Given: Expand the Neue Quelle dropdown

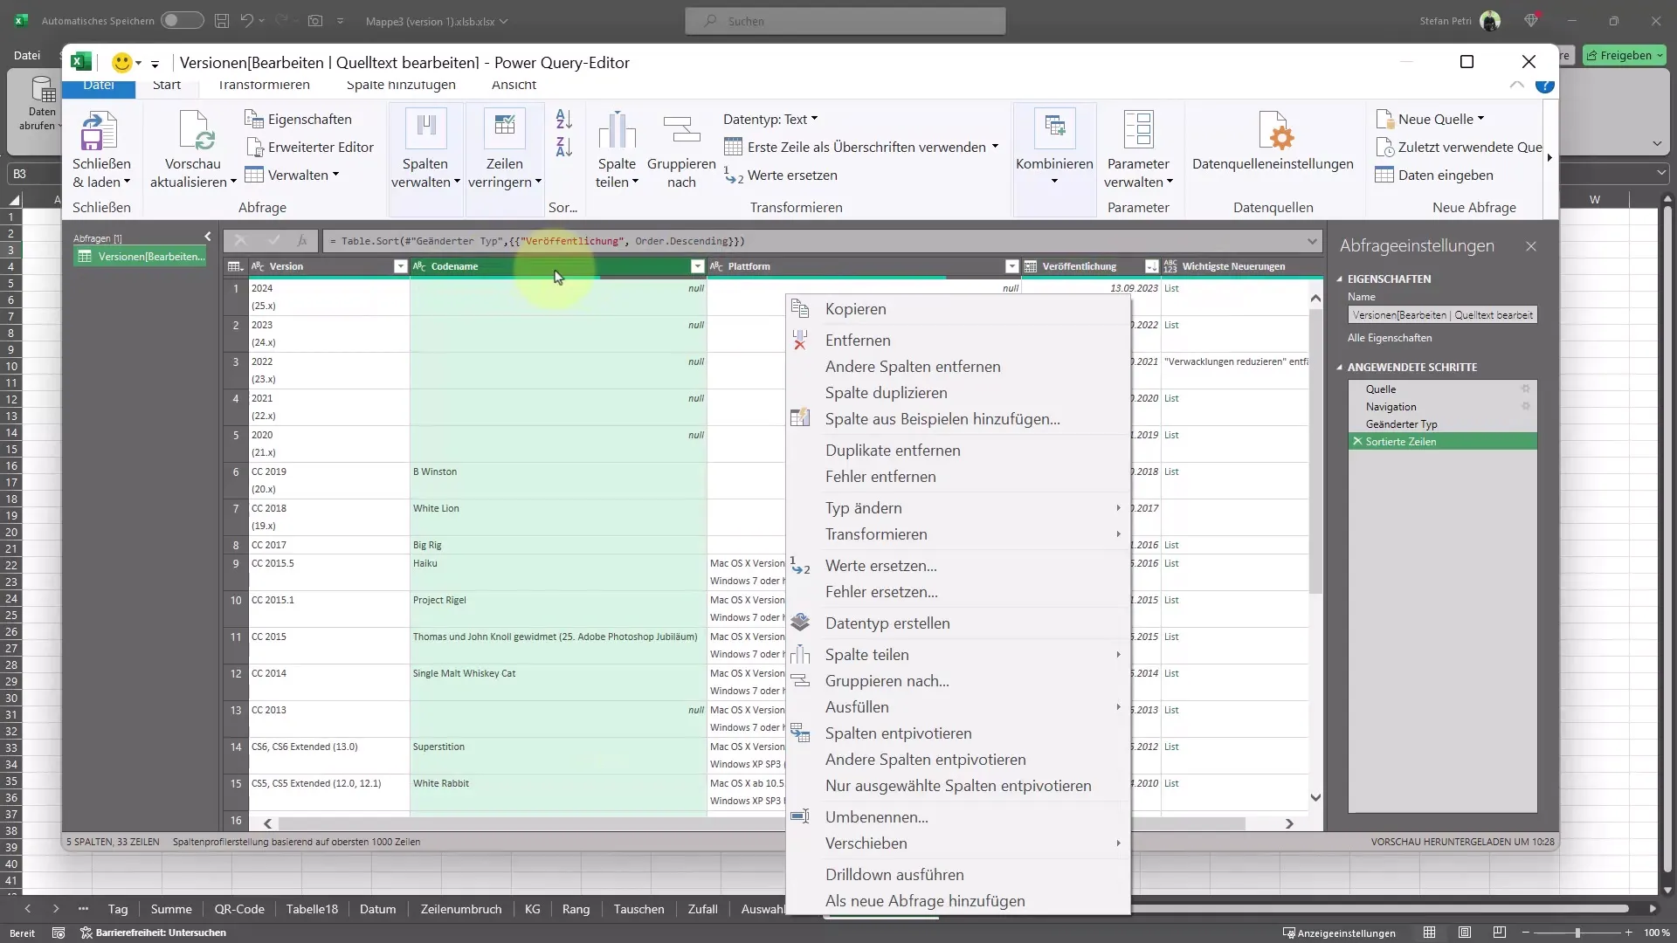Looking at the screenshot, I should (1480, 119).
